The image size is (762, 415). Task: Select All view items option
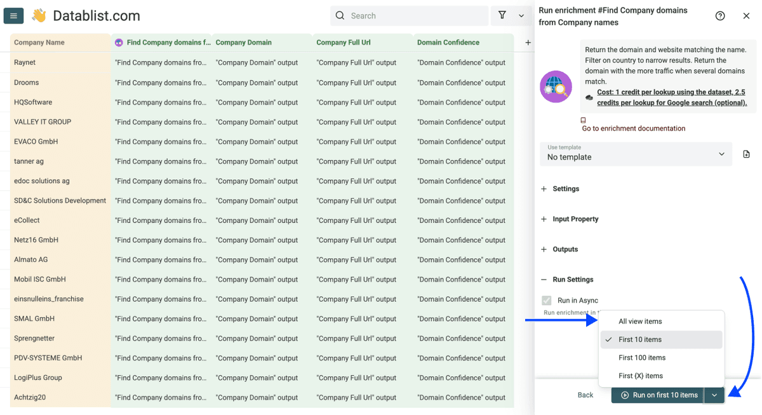[x=661, y=322]
